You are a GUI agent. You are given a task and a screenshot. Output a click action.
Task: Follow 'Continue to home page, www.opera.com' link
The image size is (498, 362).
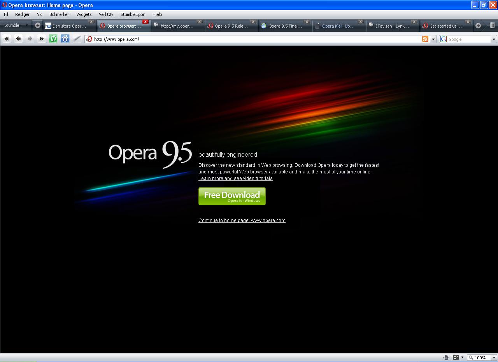242,220
